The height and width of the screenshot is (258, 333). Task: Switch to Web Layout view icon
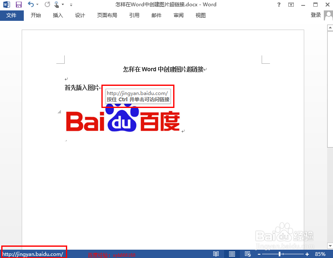[247, 254]
